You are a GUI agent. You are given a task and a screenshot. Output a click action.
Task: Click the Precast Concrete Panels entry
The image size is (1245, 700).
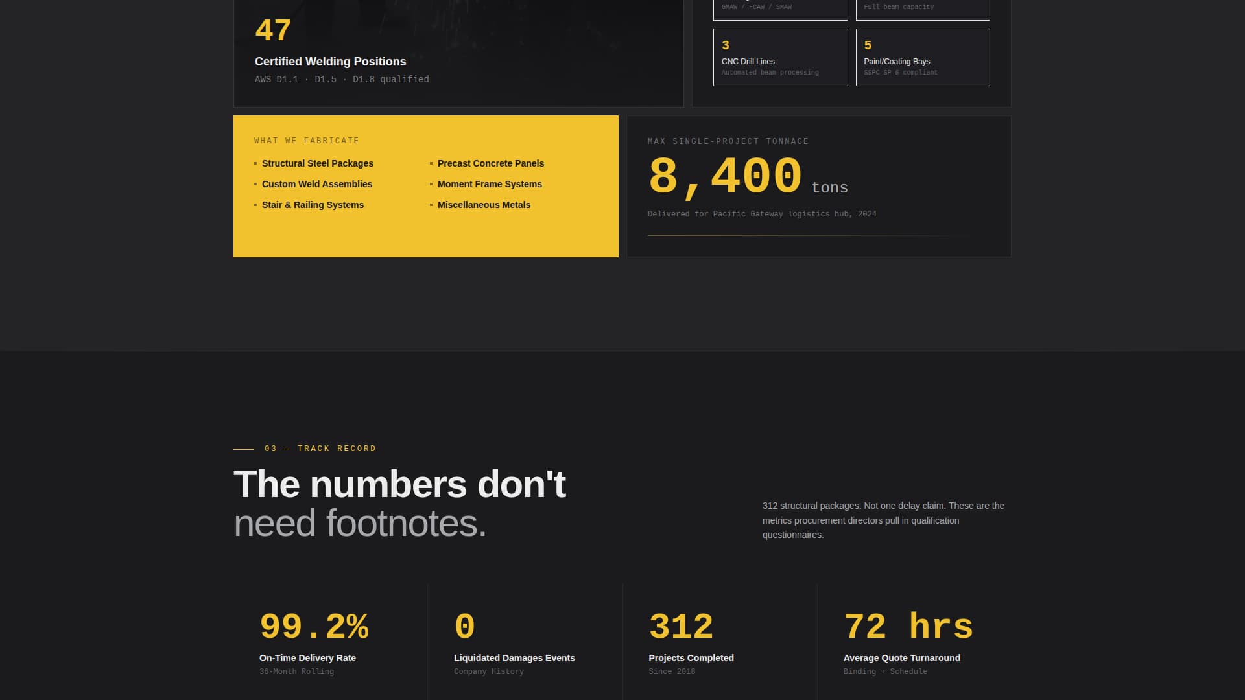pos(490,163)
